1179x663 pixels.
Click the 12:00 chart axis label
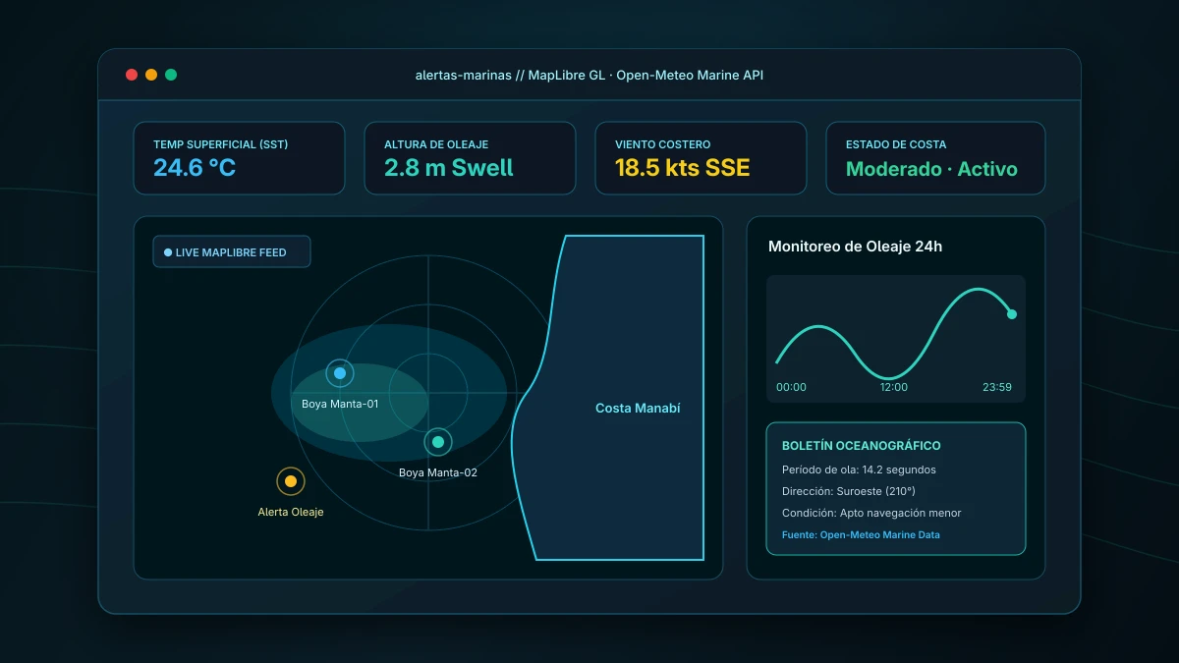pyautogui.click(x=894, y=387)
